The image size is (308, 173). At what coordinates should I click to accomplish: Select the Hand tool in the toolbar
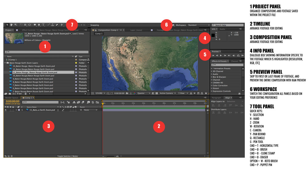click(x=11, y=25)
